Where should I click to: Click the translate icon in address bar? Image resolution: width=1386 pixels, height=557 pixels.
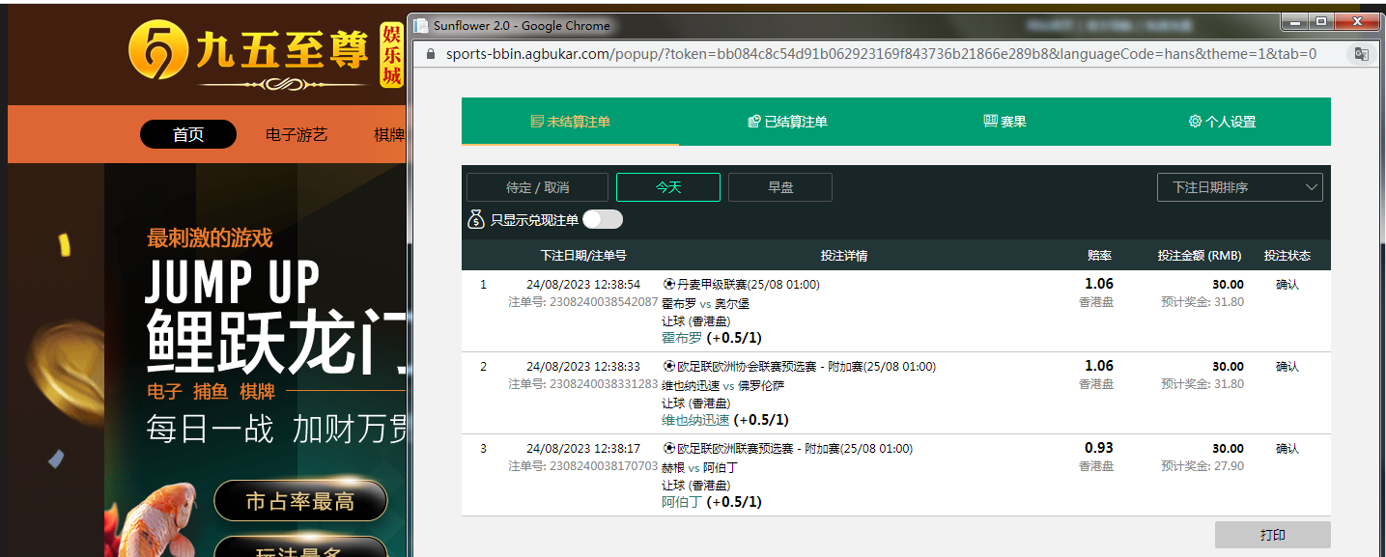tap(1361, 54)
